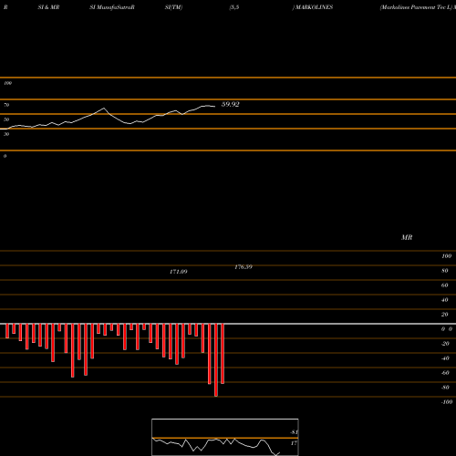Click the 30 level label on RSI axis

(x=6, y=134)
